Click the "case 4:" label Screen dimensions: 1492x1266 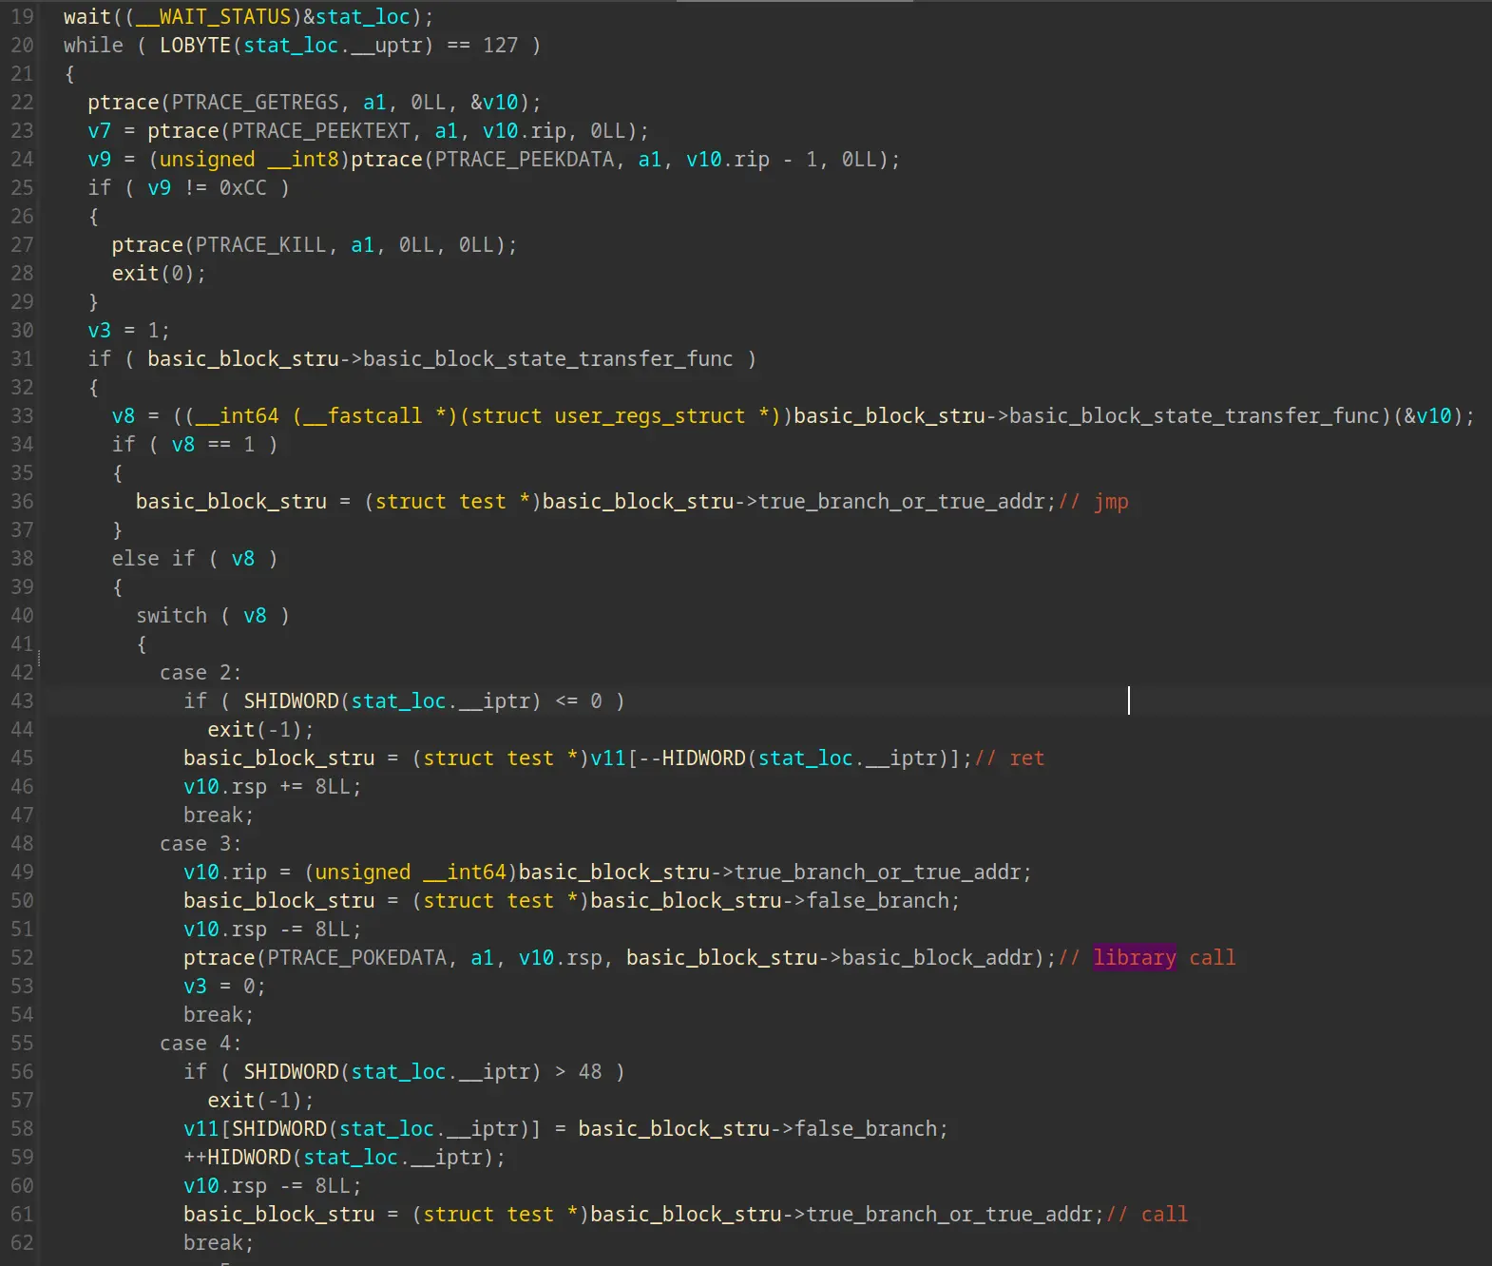click(x=200, y=1043)
